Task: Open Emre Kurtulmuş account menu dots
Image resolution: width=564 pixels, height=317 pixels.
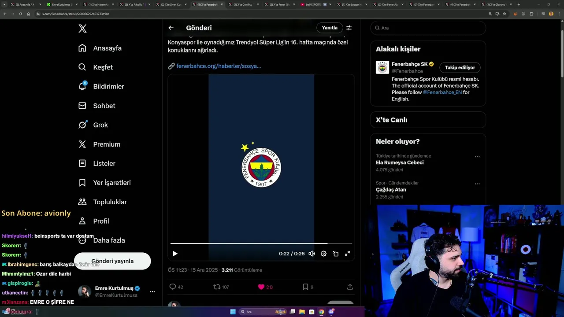Action: [x=152, y=291]
